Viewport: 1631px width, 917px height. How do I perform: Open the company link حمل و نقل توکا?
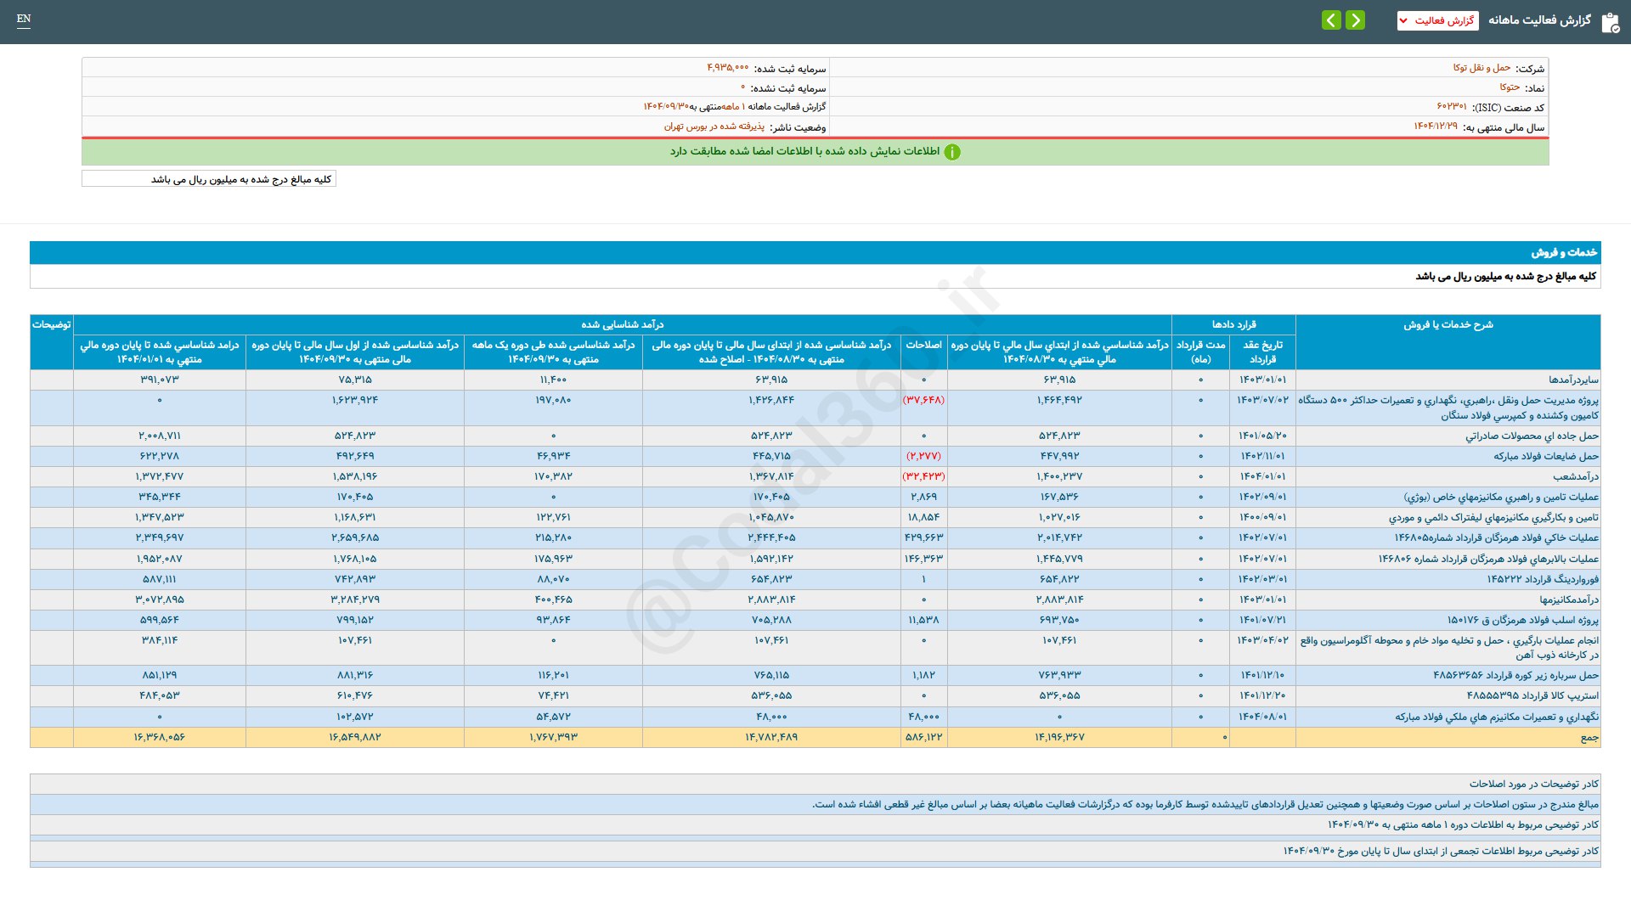point(1481,68)
